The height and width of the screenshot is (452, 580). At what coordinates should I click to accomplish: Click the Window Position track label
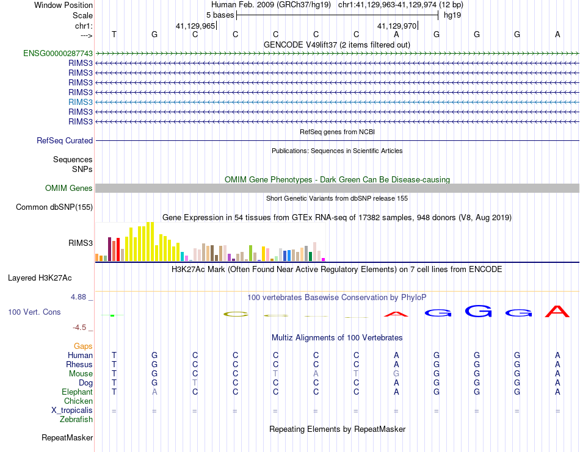(x=63, y=5)
